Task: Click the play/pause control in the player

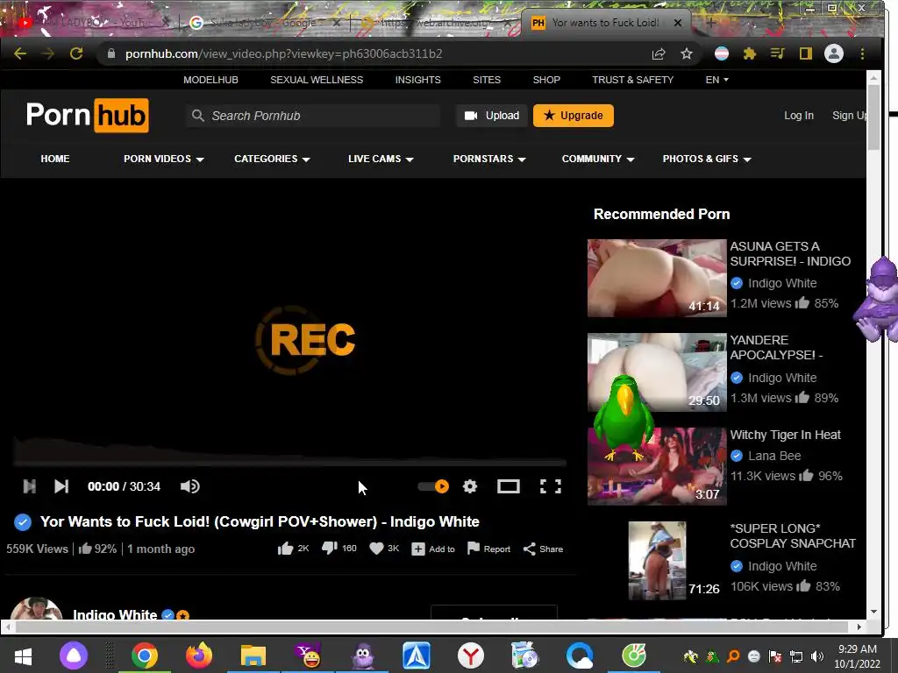Action: [x=29, y=486]
